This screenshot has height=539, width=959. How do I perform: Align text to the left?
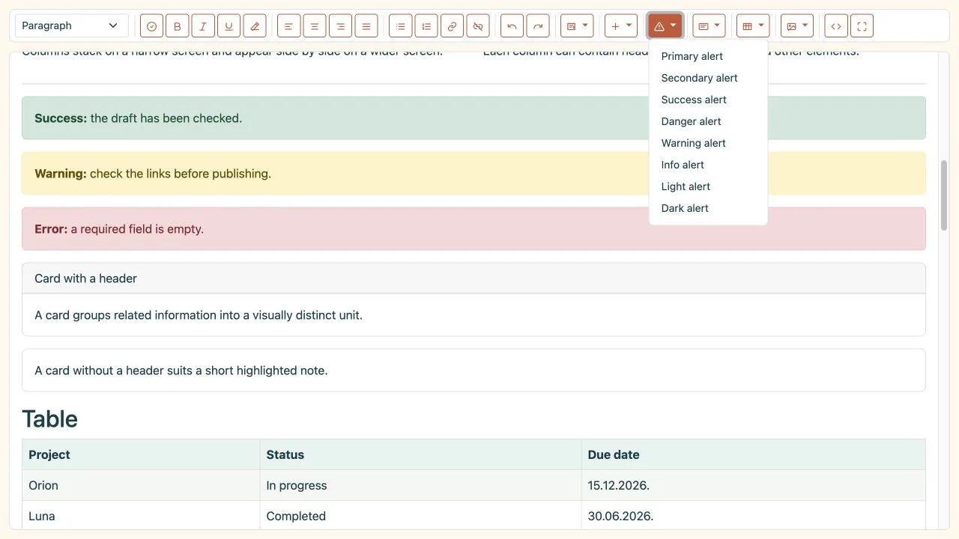click(x=289, y=26)
